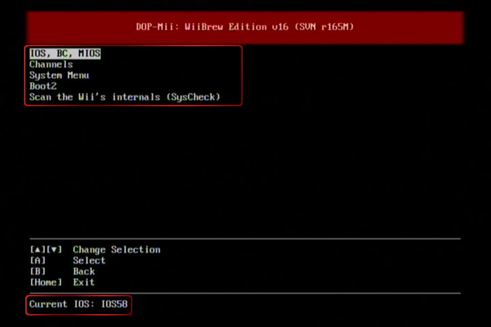Select the Boot2 menu option
This screenshot has height=327, width=491.
43,86
